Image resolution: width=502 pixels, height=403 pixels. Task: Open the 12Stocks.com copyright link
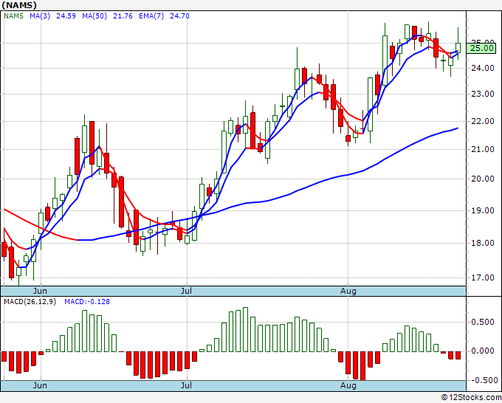pyautogui.click(x=471, y=397)
